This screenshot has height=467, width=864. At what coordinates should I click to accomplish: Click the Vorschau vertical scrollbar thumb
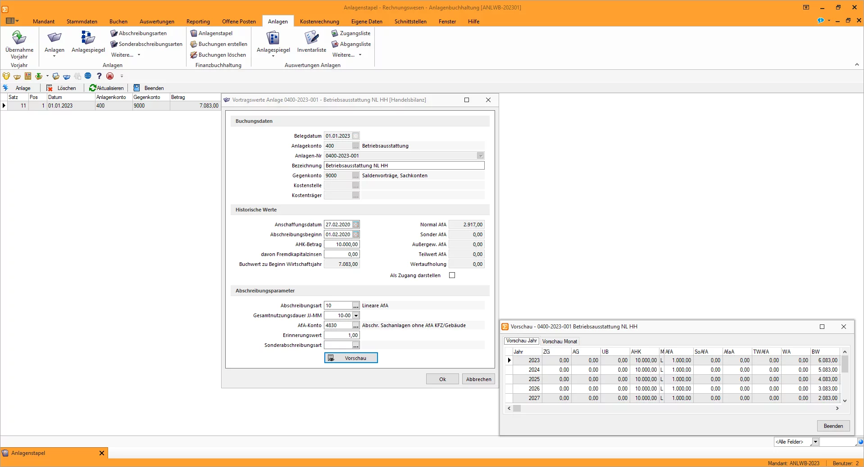845,364
